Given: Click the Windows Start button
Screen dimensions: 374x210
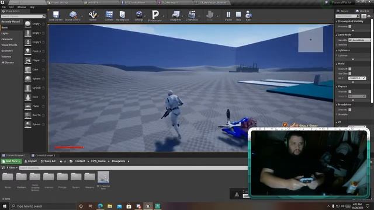Looking at the screenshot, I should [x=5, y=206].
